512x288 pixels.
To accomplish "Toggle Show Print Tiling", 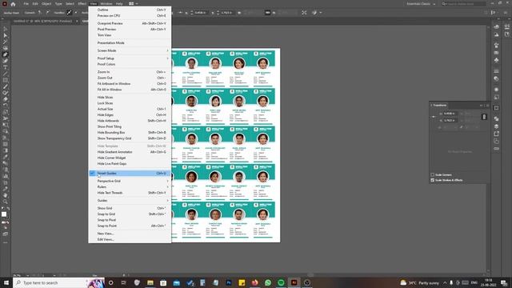I will click(130, 126).
